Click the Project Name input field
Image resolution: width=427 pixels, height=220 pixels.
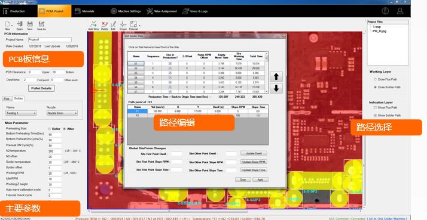click(x=50, y=40)
